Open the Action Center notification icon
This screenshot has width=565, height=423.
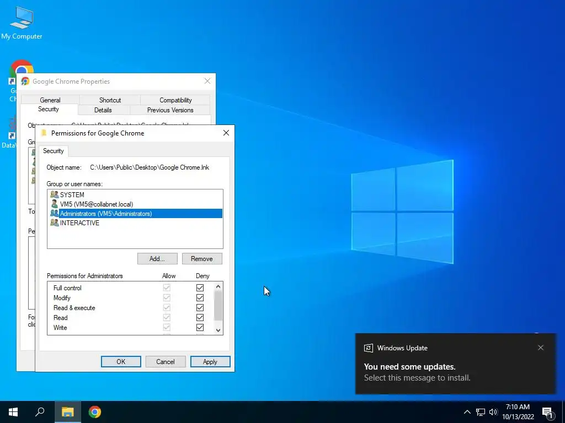tap(548, 413)
